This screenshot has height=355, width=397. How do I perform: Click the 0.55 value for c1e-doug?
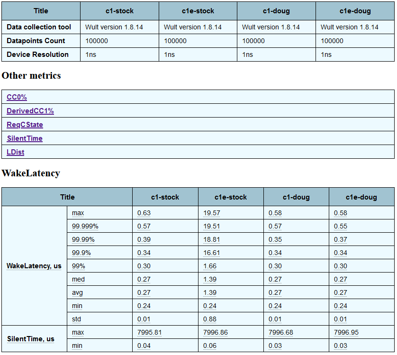tap(340, 226)
